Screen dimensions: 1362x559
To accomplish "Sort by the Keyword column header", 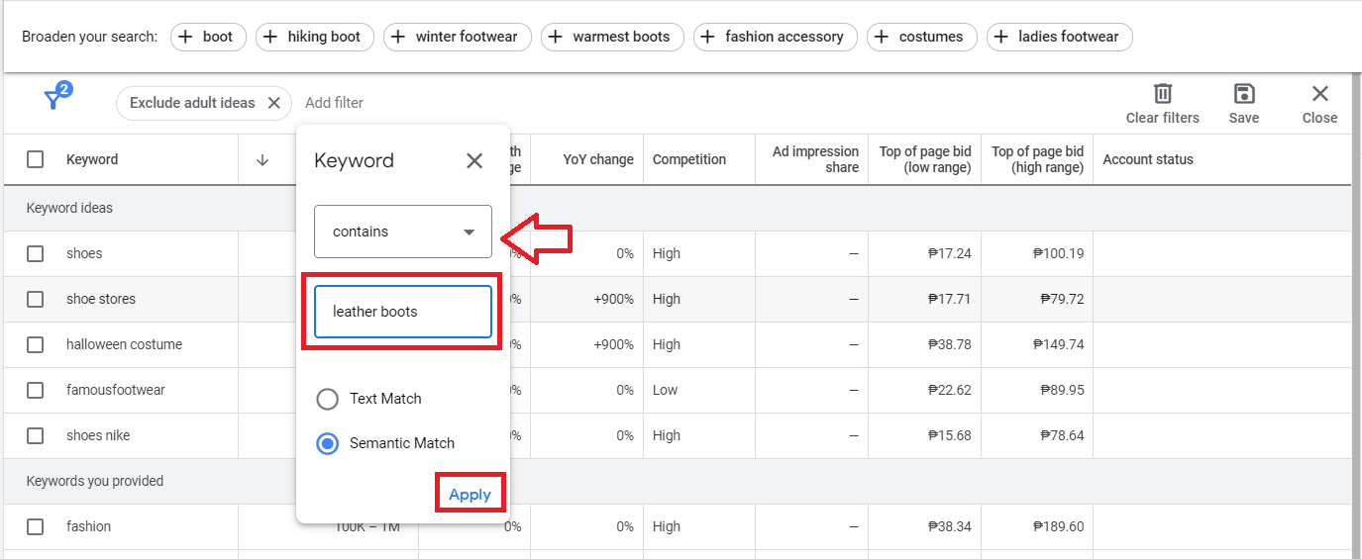I will 92,159.
